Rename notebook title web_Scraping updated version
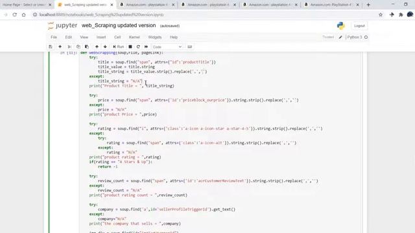 click(119, 25)
